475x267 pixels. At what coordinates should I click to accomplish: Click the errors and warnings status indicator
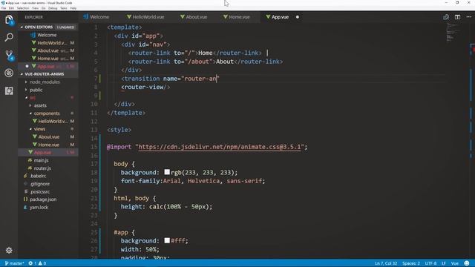click(x=37, y=263)
